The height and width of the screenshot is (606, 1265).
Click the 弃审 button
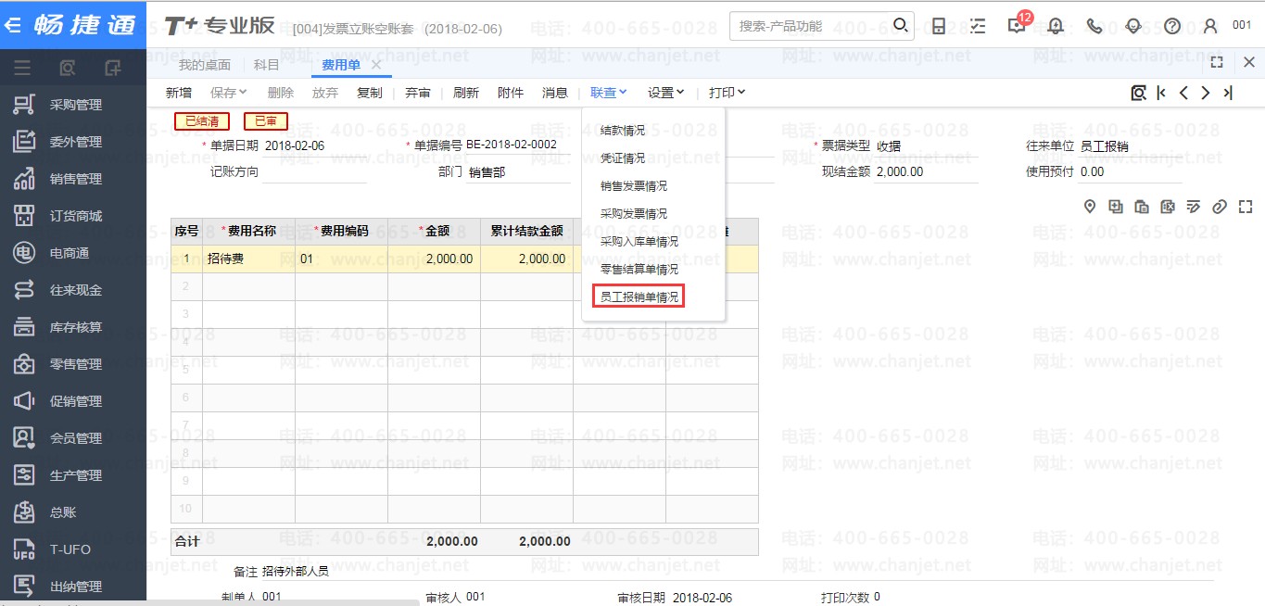click(418, 93)
